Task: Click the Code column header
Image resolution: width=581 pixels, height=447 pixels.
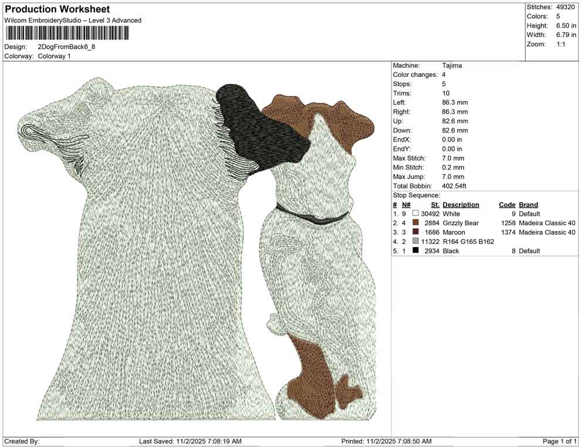Action: pyautogui.click(x=507, y=205)
